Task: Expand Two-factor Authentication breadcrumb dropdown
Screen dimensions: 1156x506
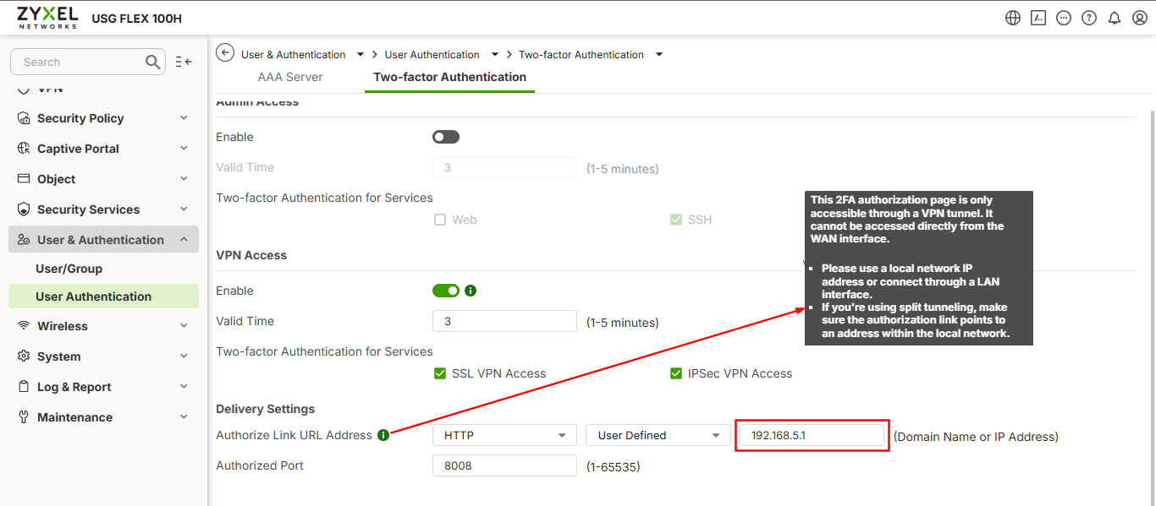Action: tap(659, 54)
